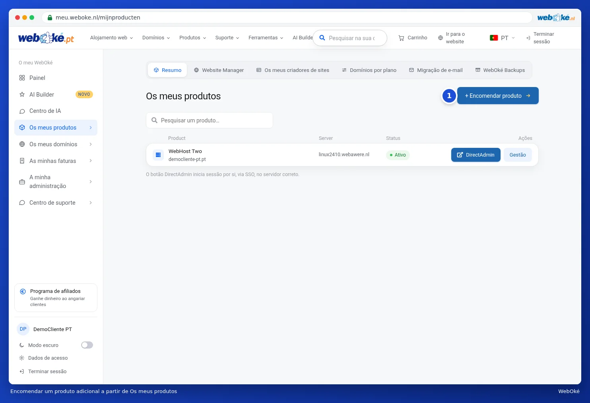Click the shopping cart icon for Carrinho
The image size is (590, 403).
402,38
